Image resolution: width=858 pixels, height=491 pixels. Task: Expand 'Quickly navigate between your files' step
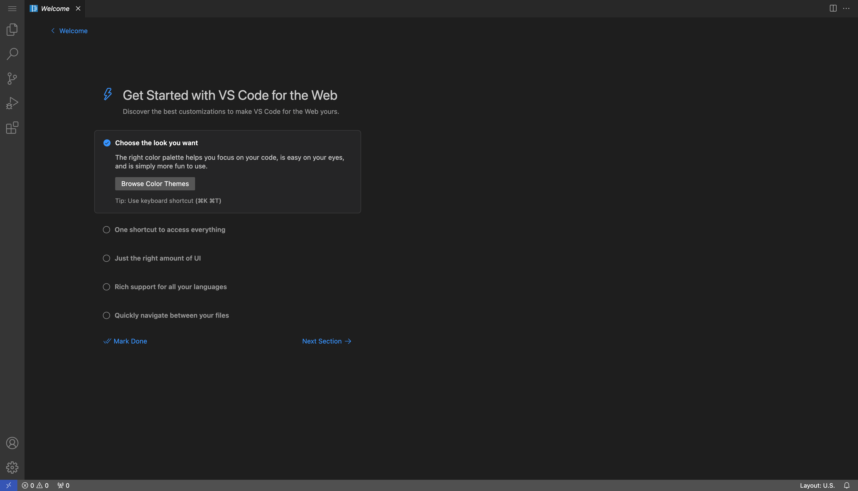(x=172, y=315)
